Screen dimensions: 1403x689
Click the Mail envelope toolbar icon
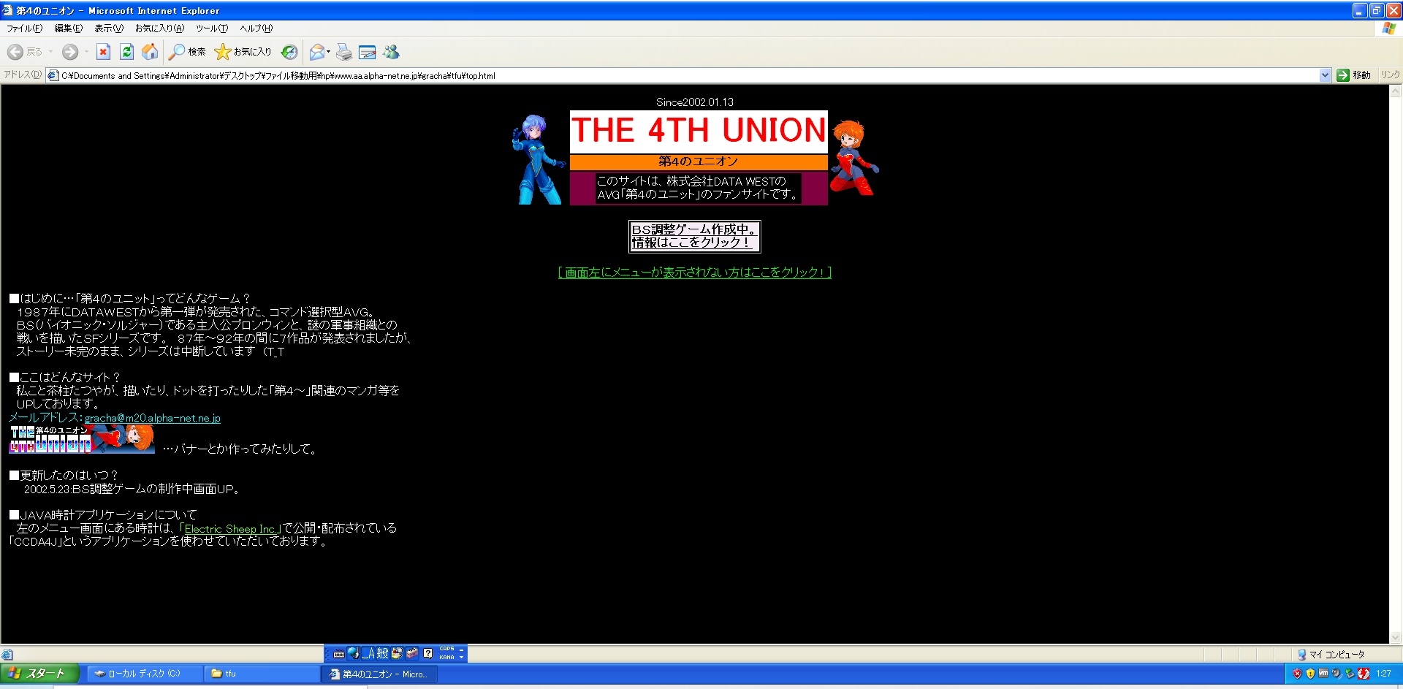tap(316, 52)
